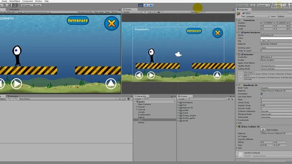Select EventSystem in Hierarchy
The height and width of the screenshot is (164, 292).
click(144, 115)
